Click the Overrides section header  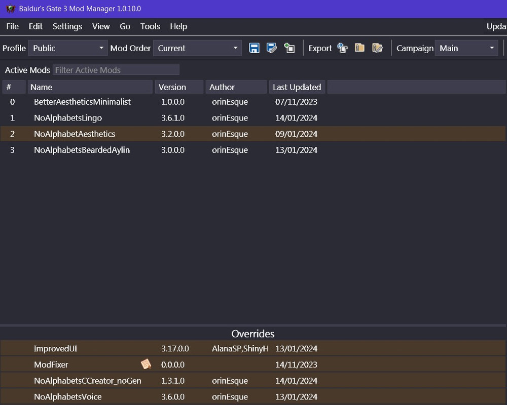pos(253,334)
